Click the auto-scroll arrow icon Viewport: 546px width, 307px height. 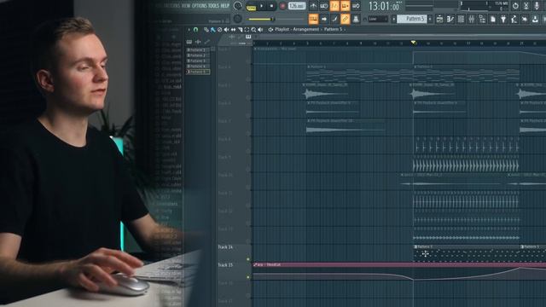(324, 19)
